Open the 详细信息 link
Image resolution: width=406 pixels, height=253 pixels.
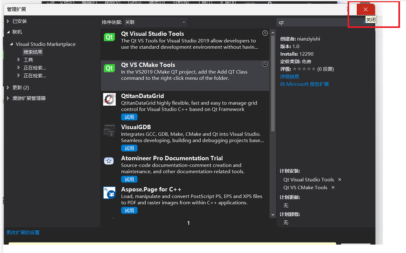coord(289,77)
